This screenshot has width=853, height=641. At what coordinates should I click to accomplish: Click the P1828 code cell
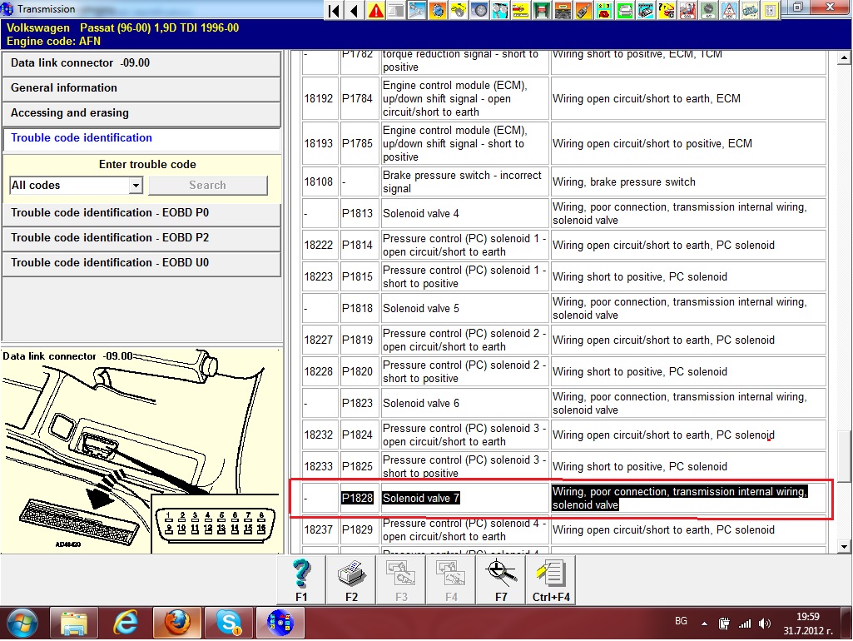pyautogui.click(x=359, y=499)
